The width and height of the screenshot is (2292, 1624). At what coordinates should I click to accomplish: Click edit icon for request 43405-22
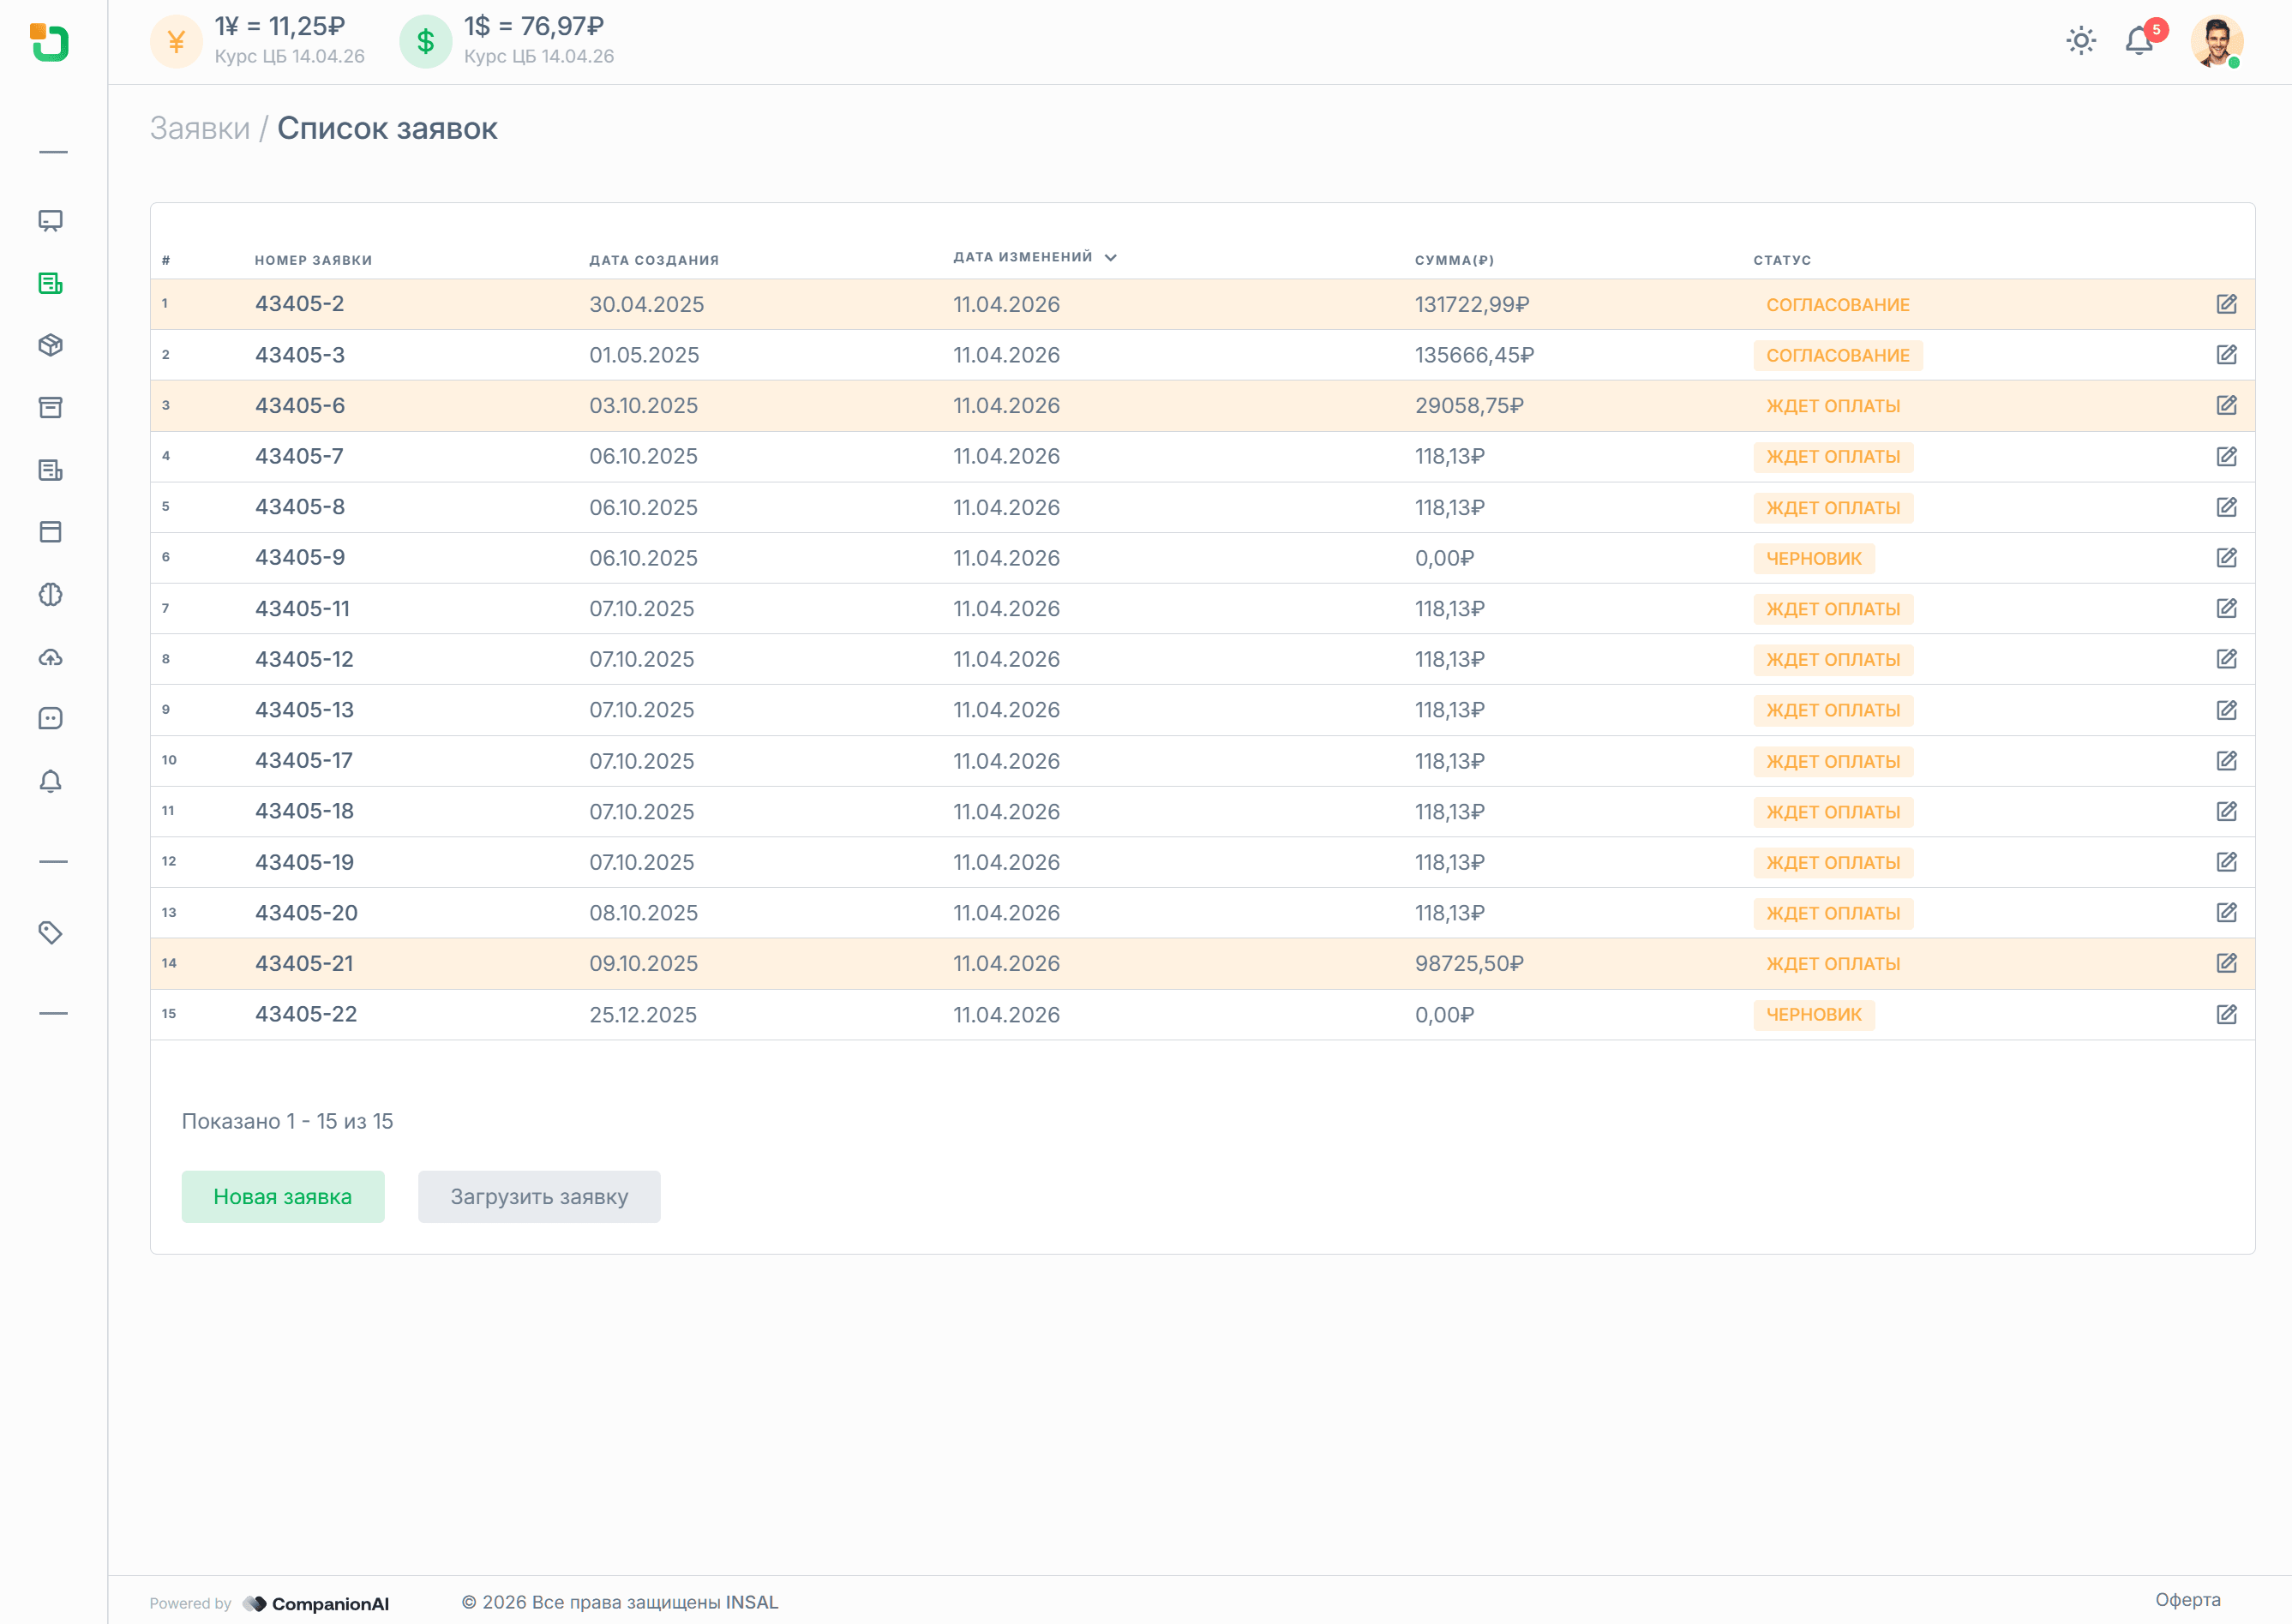[x=2226, y=1014]
